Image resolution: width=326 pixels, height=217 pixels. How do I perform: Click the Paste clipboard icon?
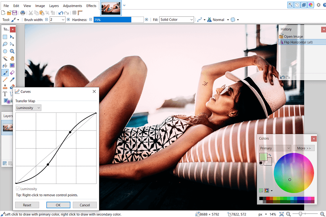click(x=42, y=13)
